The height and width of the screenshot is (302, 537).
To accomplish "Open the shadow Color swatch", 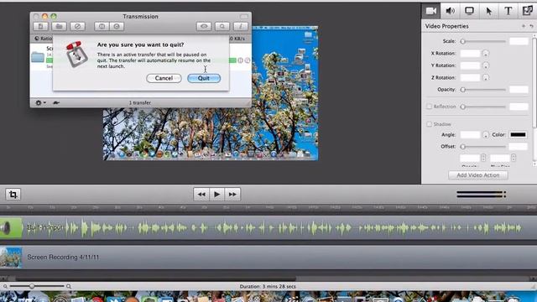I will click(519, 135).
